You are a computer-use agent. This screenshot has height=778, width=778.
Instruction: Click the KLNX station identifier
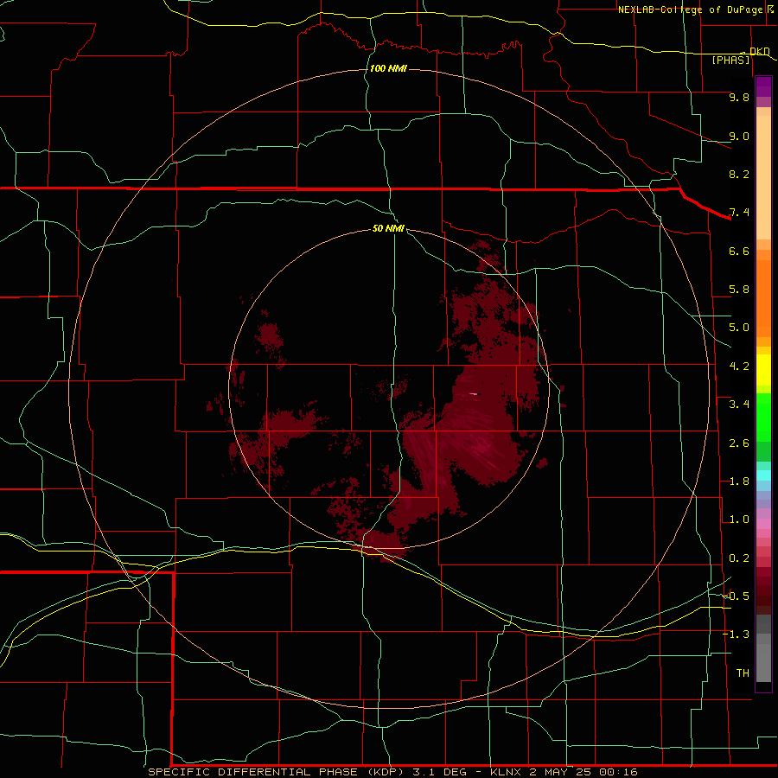point(506,772)
